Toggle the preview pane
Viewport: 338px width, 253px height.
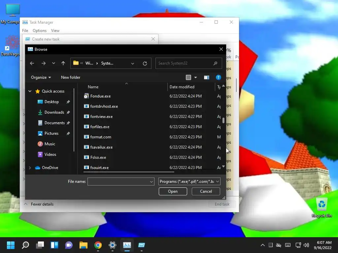(x=207, y=77)
